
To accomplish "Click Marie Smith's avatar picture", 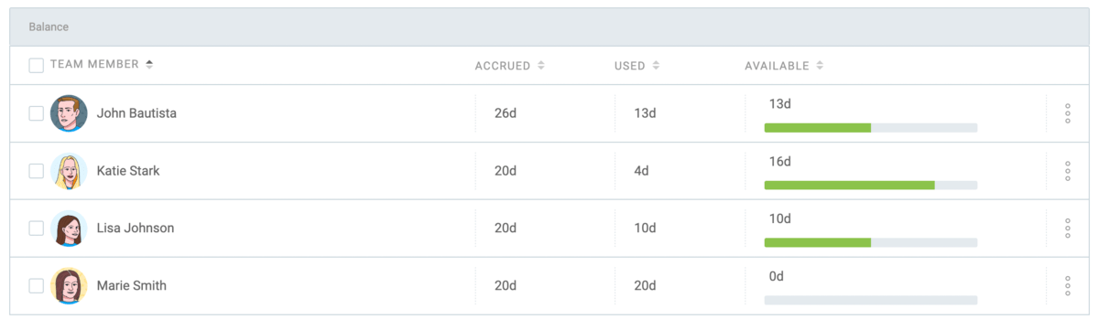I will tap(69, 285).
